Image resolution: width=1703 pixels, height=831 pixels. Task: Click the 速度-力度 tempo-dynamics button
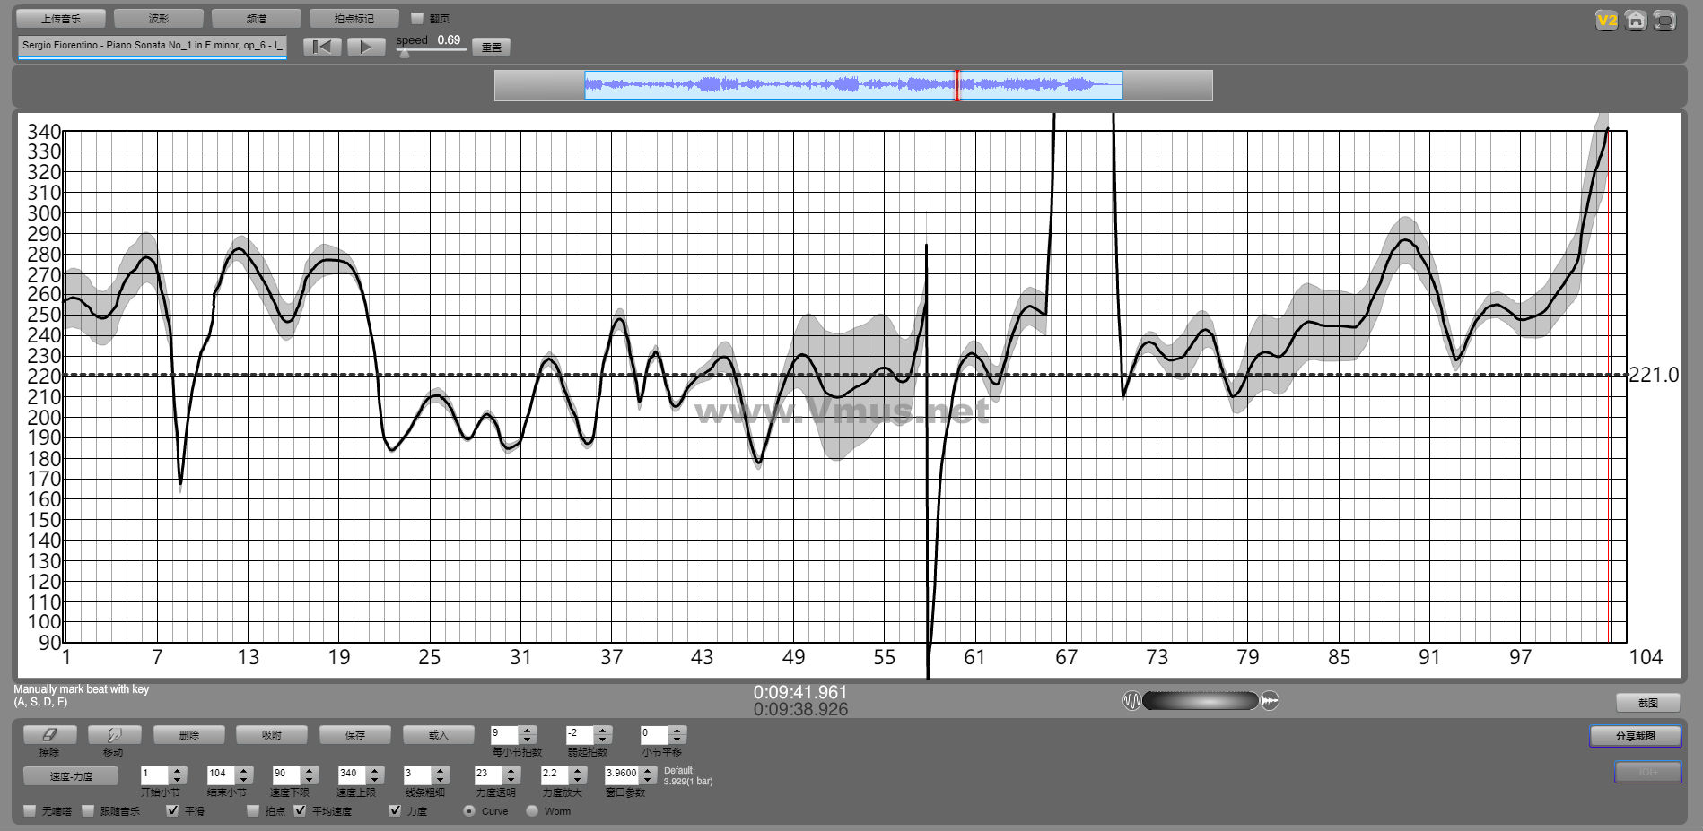pos(71,776)
